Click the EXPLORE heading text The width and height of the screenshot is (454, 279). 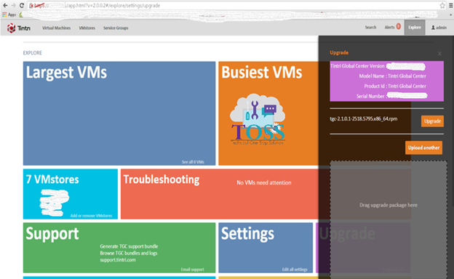(33, 53)
